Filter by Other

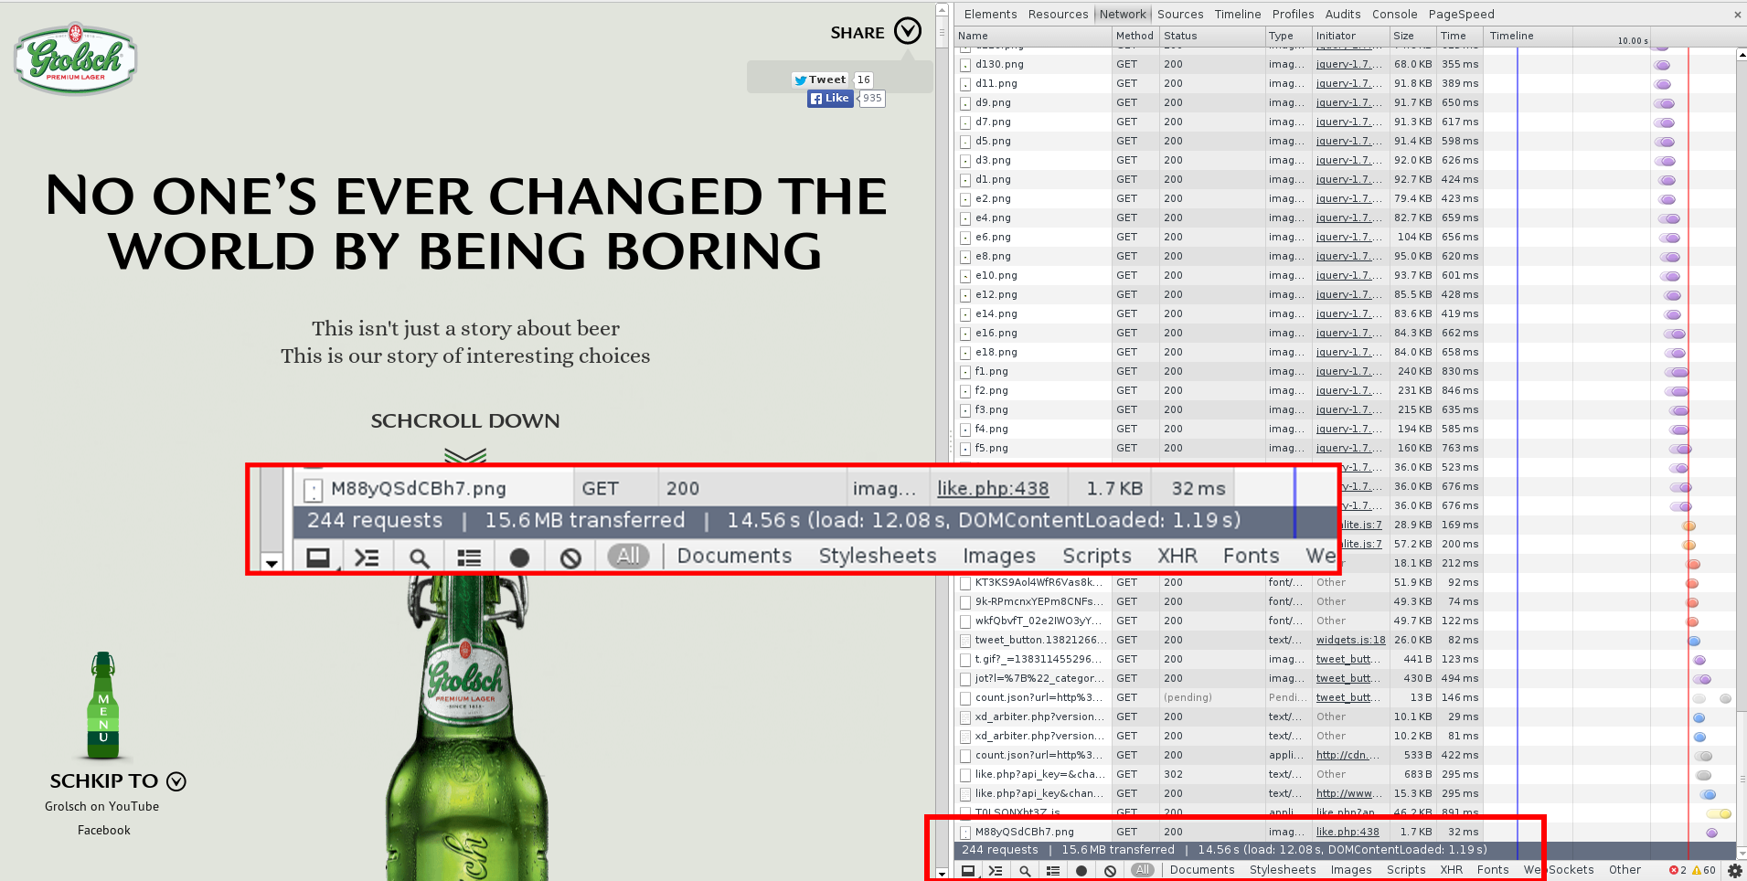pos(1624,870)
